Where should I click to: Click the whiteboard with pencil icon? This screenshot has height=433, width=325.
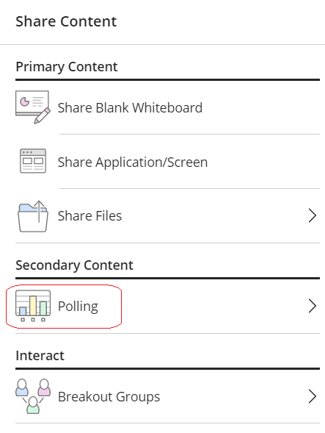point(33,107)
